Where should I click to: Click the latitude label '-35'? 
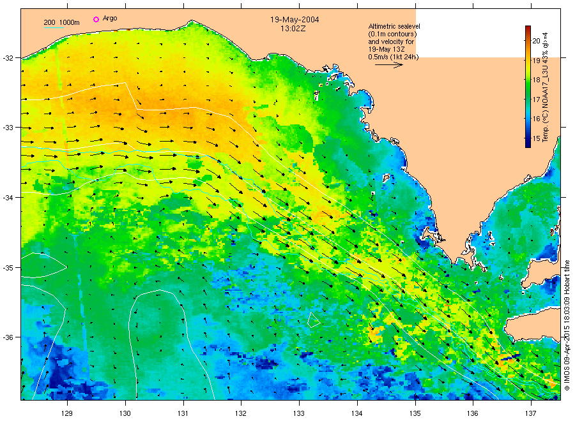8,268
